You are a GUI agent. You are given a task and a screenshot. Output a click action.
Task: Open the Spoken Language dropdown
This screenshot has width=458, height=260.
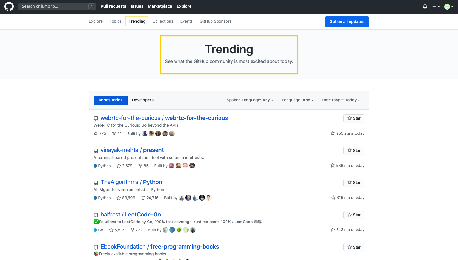(x=250, y=100)
